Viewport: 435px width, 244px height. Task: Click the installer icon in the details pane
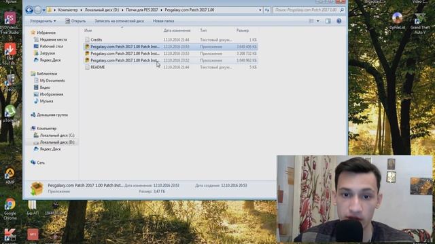pyautogui.click(x=37, y=188)
